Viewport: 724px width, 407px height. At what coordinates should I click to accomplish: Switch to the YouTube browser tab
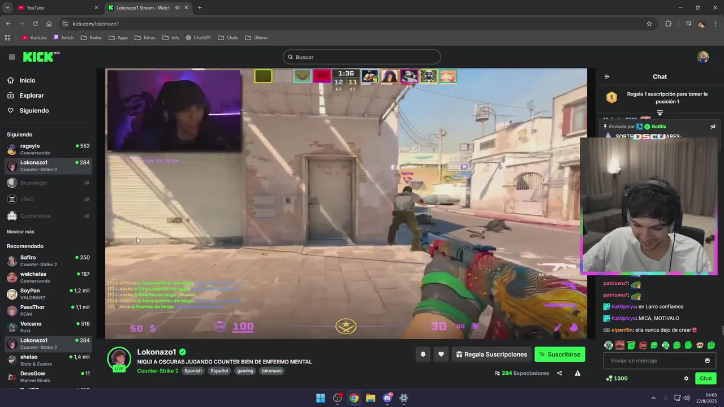pos(57,8)
